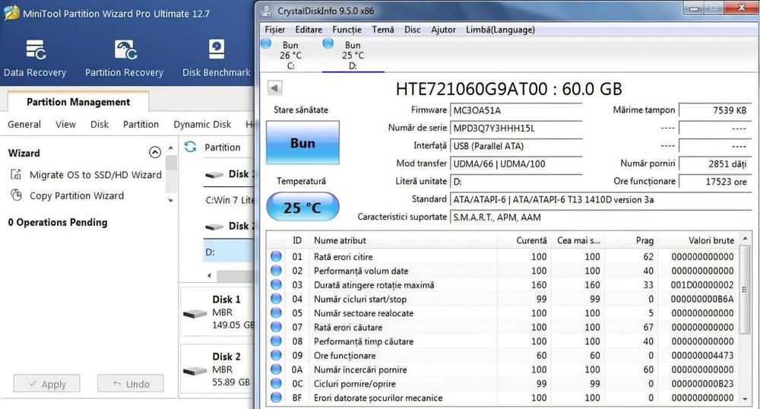Open the Disc menu in CrystalDiskInfo
760x409 pixels.
point(413,30)
